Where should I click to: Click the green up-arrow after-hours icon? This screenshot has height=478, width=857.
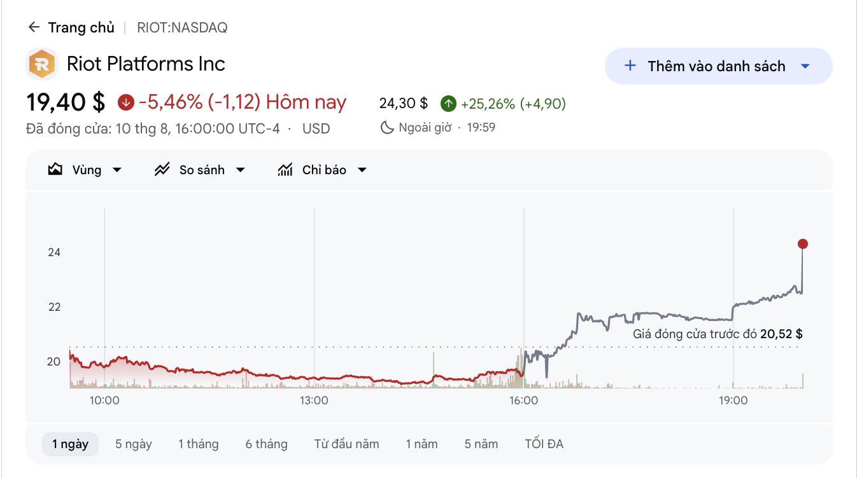pos(448,104)
